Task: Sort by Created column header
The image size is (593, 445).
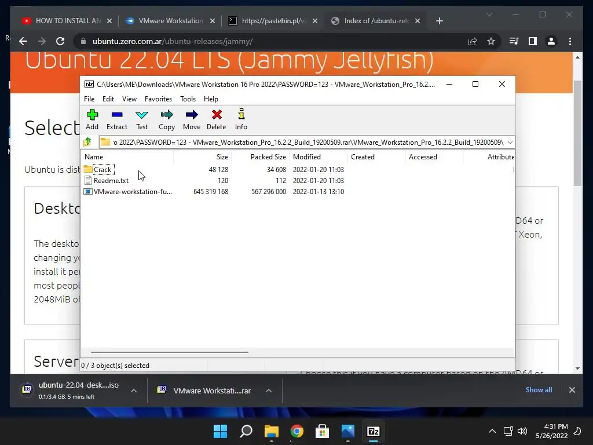Action: coord(376,156)
